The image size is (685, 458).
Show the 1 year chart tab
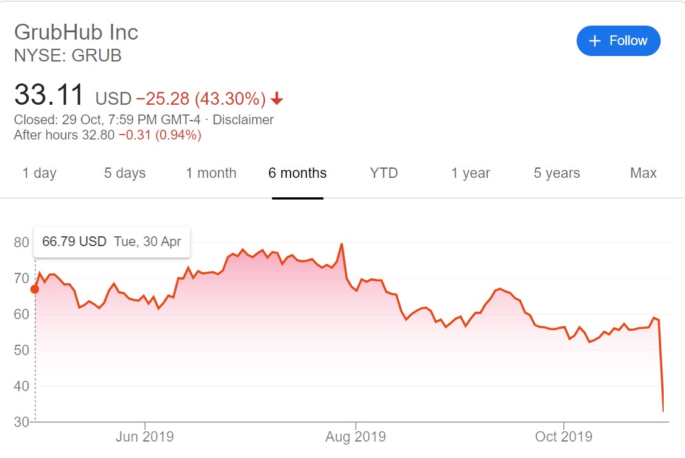tap(471, 173)
